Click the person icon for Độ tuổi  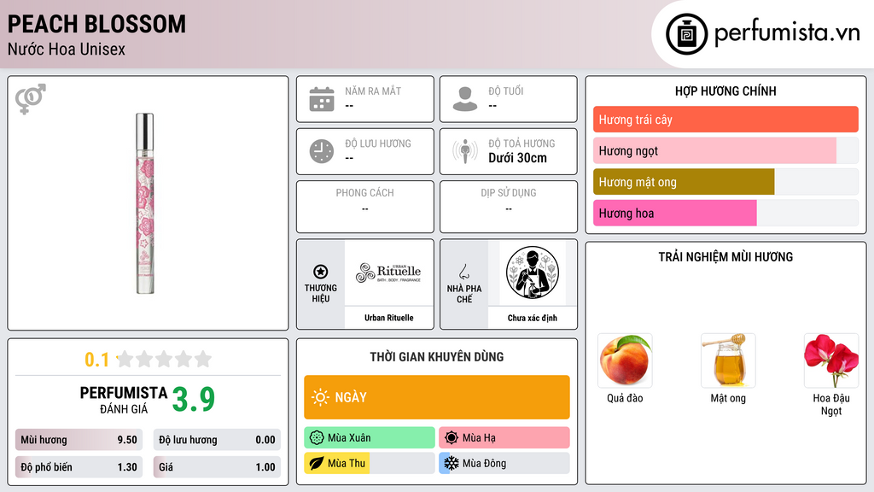[465, 99]
